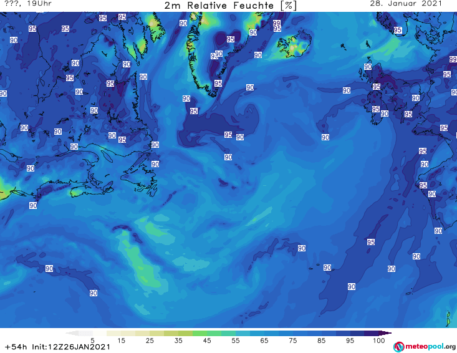The height and width of the screenshot is (353, 457).
Task: Select the title '2m Relative Feuchte [%]'
Action: click(230, 6)
